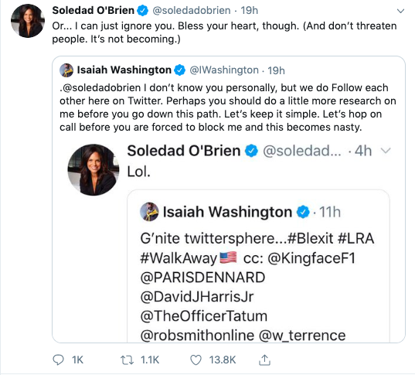Click the Isaiah Washington name in quoted tweet
Viewport: 415px width, 375px height.
tap(124, 70)
